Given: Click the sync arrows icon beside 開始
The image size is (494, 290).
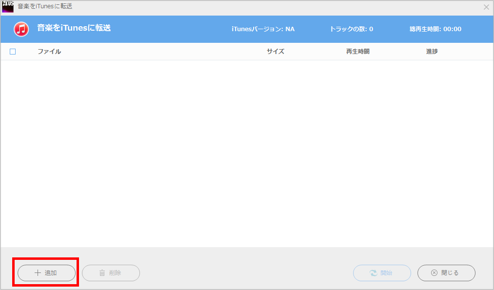Looking at the screenshot, I should (374, 273).
